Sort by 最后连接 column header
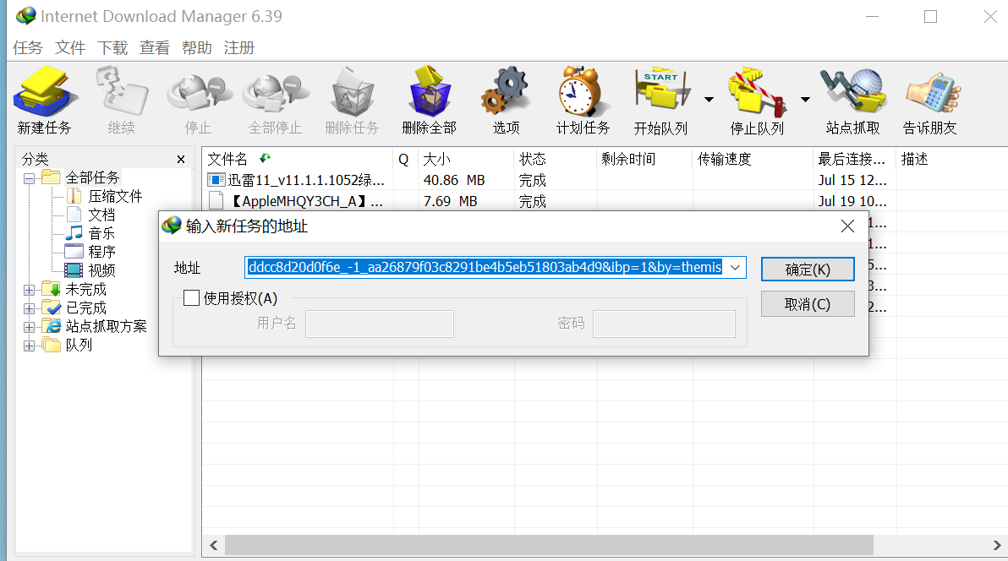Image resolution: width=1008 pixels, height=561 pixels. click(x=855, y=159)
